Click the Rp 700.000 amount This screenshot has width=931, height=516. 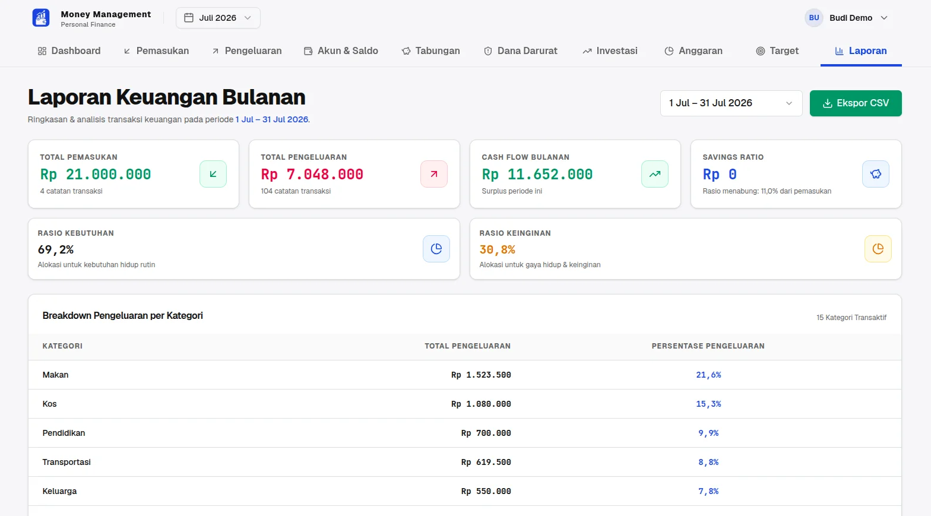point(486,433)
